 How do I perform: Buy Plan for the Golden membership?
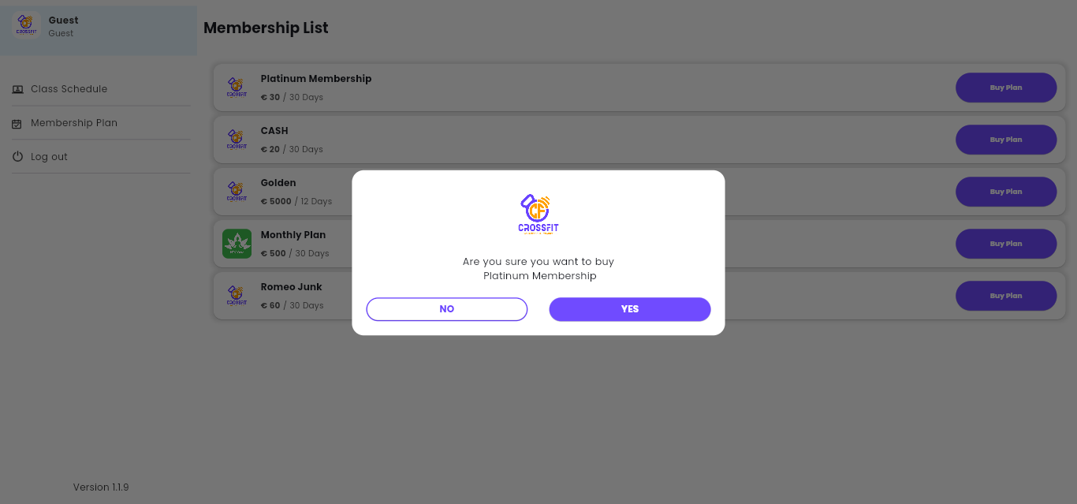pyautogui.click(x=1006, y=192)
